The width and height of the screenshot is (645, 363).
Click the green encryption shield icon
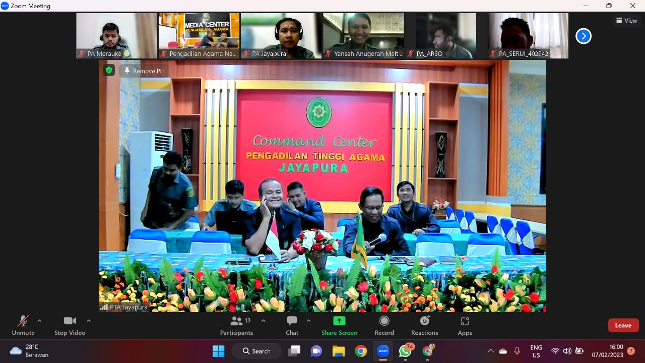(109, 71)
